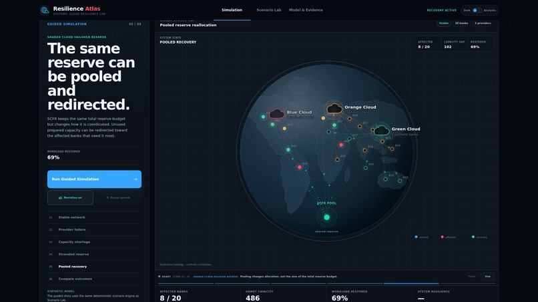Click the Affected Banks 8 / 20 card
538x302 pixels.
pos(198,295)
